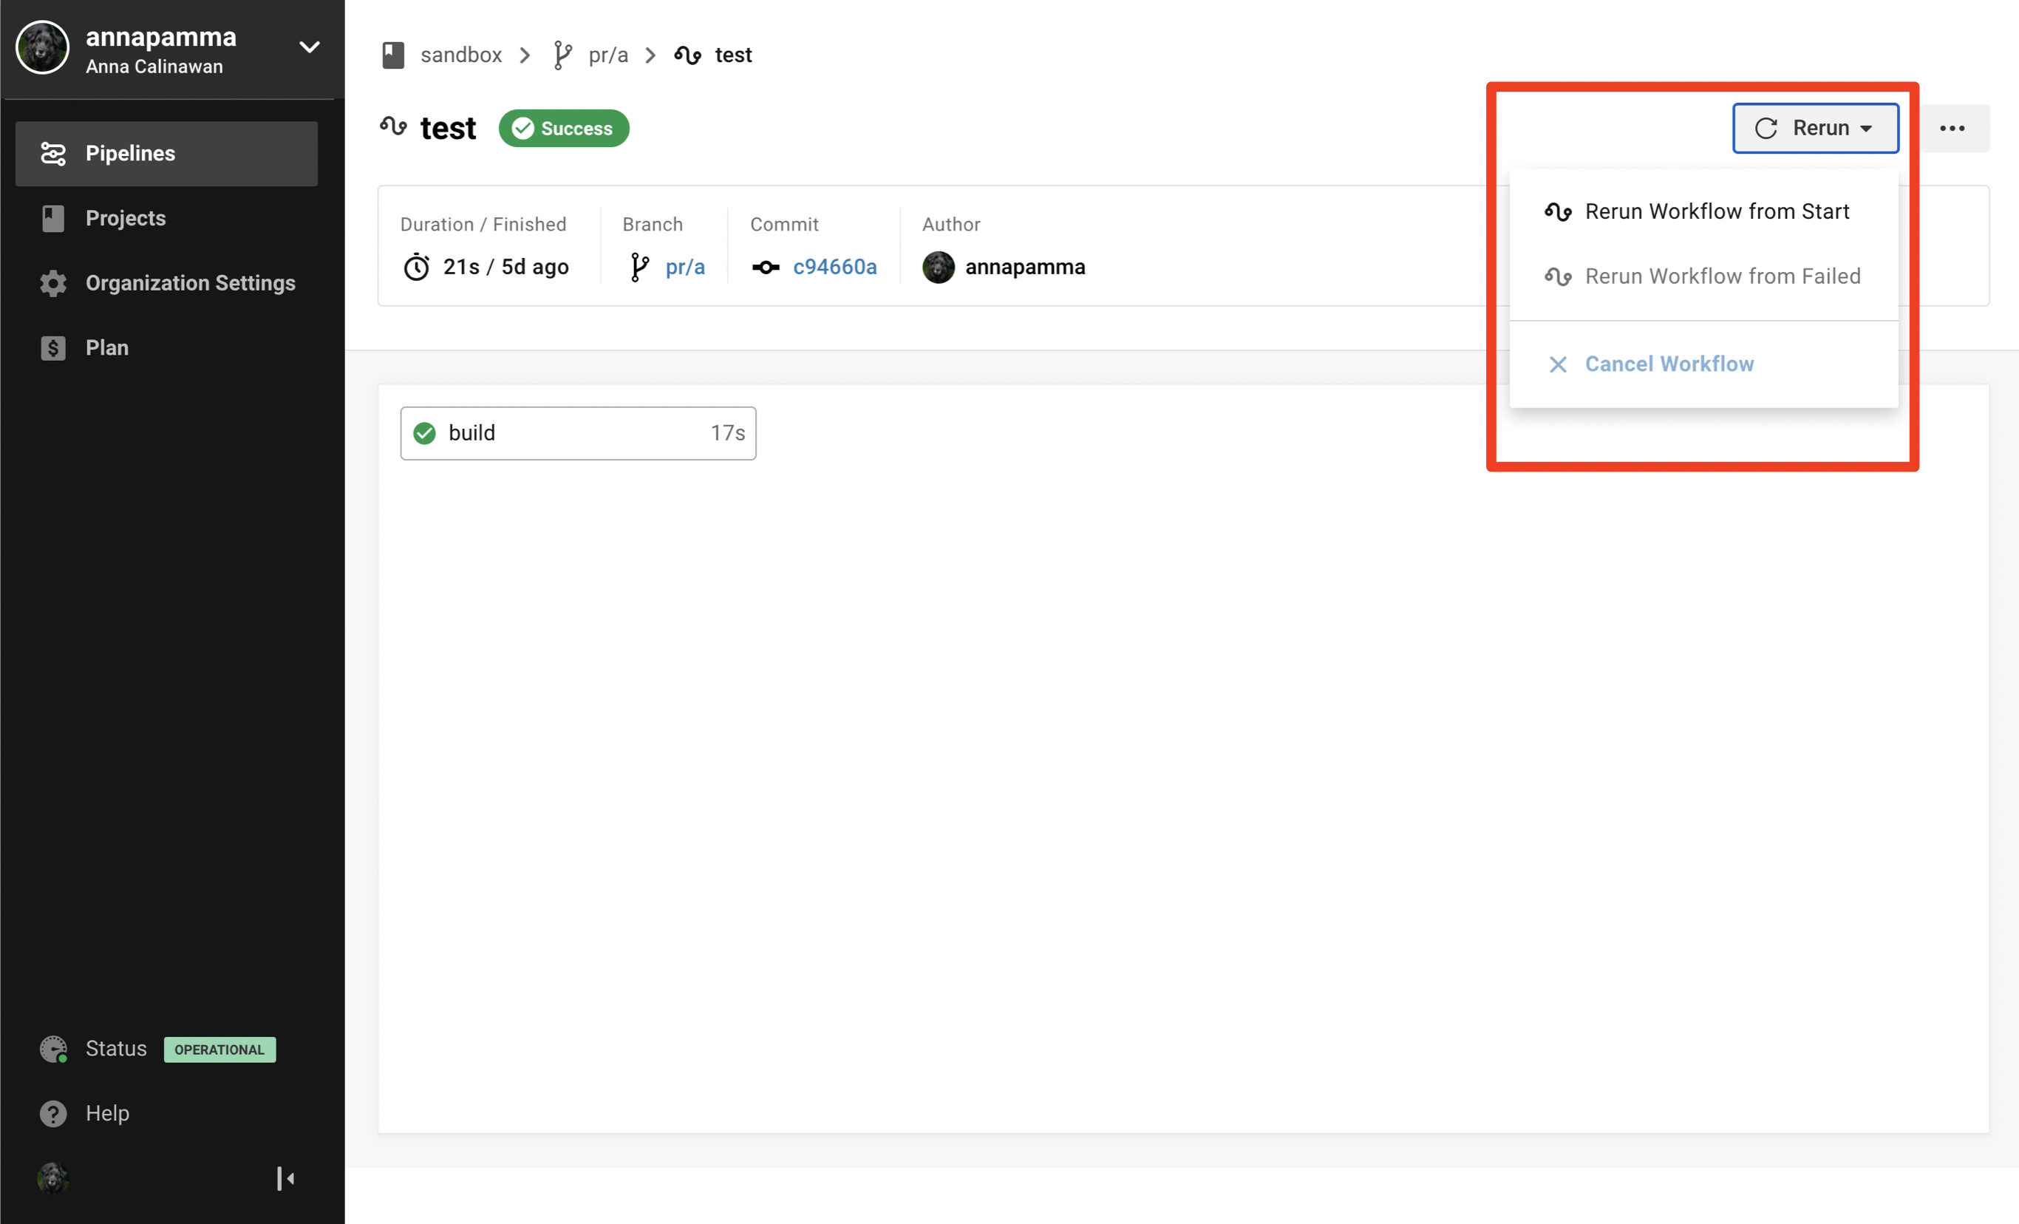Open the pr/a branch link
Image resolution: width=2019 pixels, height=1224 pixels.
click(x=684, y=267)
